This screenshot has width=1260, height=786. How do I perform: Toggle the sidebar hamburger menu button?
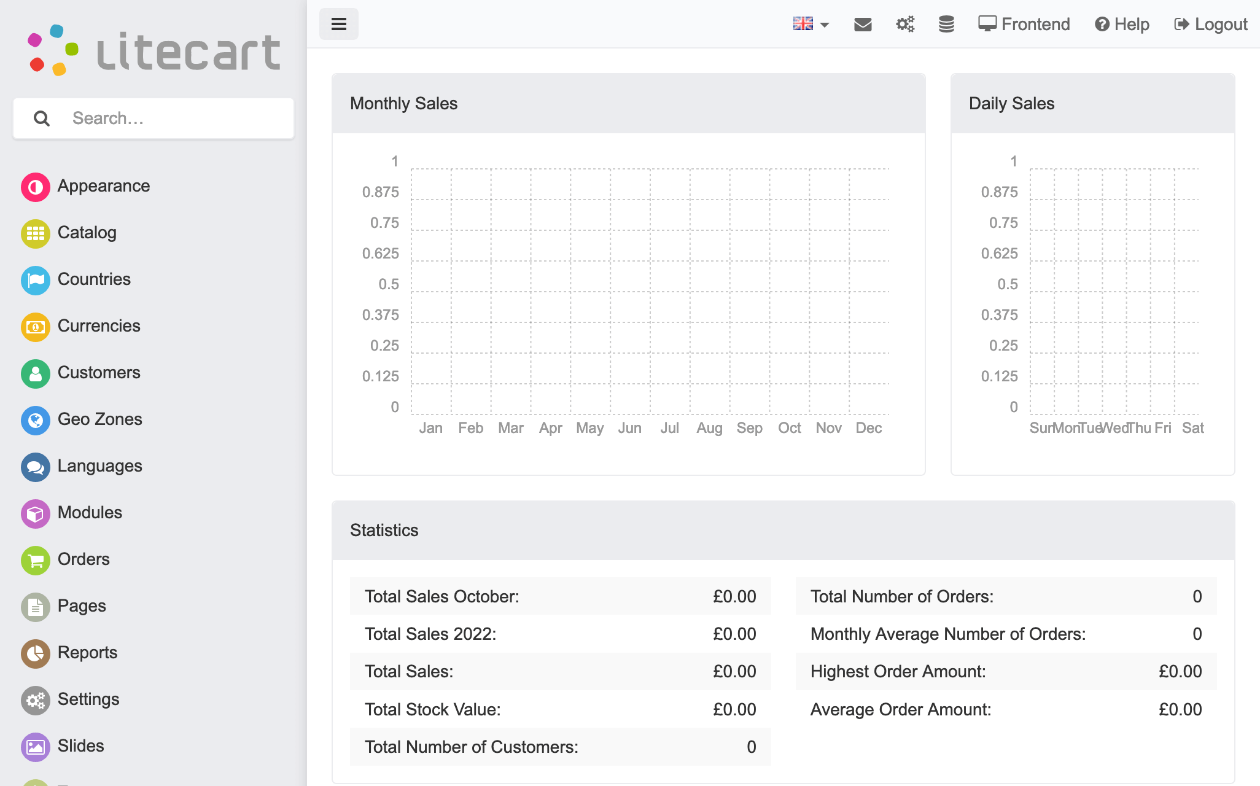click(338, 24)
